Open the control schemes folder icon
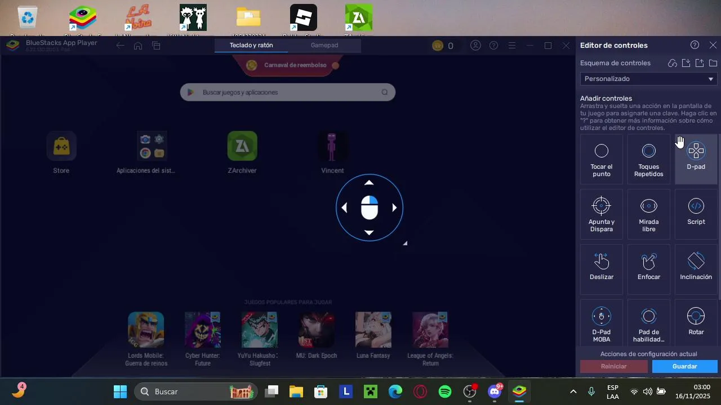 coord(713,63)
